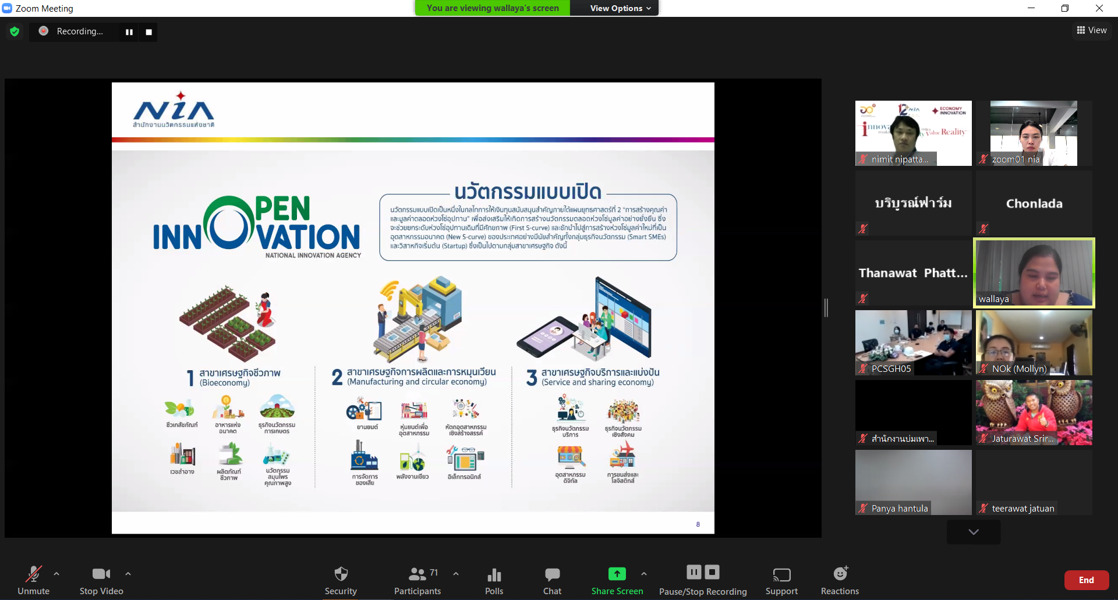Click the Open Innovation logo on the slide
Screen dimensions: 1118x600
pyautogui.click(x=257, y=227)
